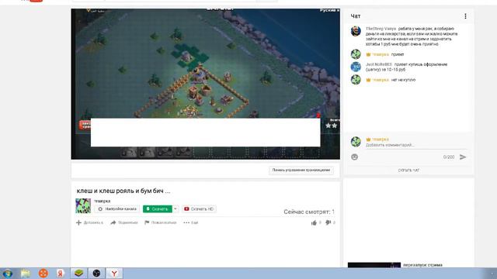The width and height of the screenshot is (497, 279).
Task: Focus the 'Добавить комментарий' chat input
Action: pyautogui.click(x=416, y=145)
